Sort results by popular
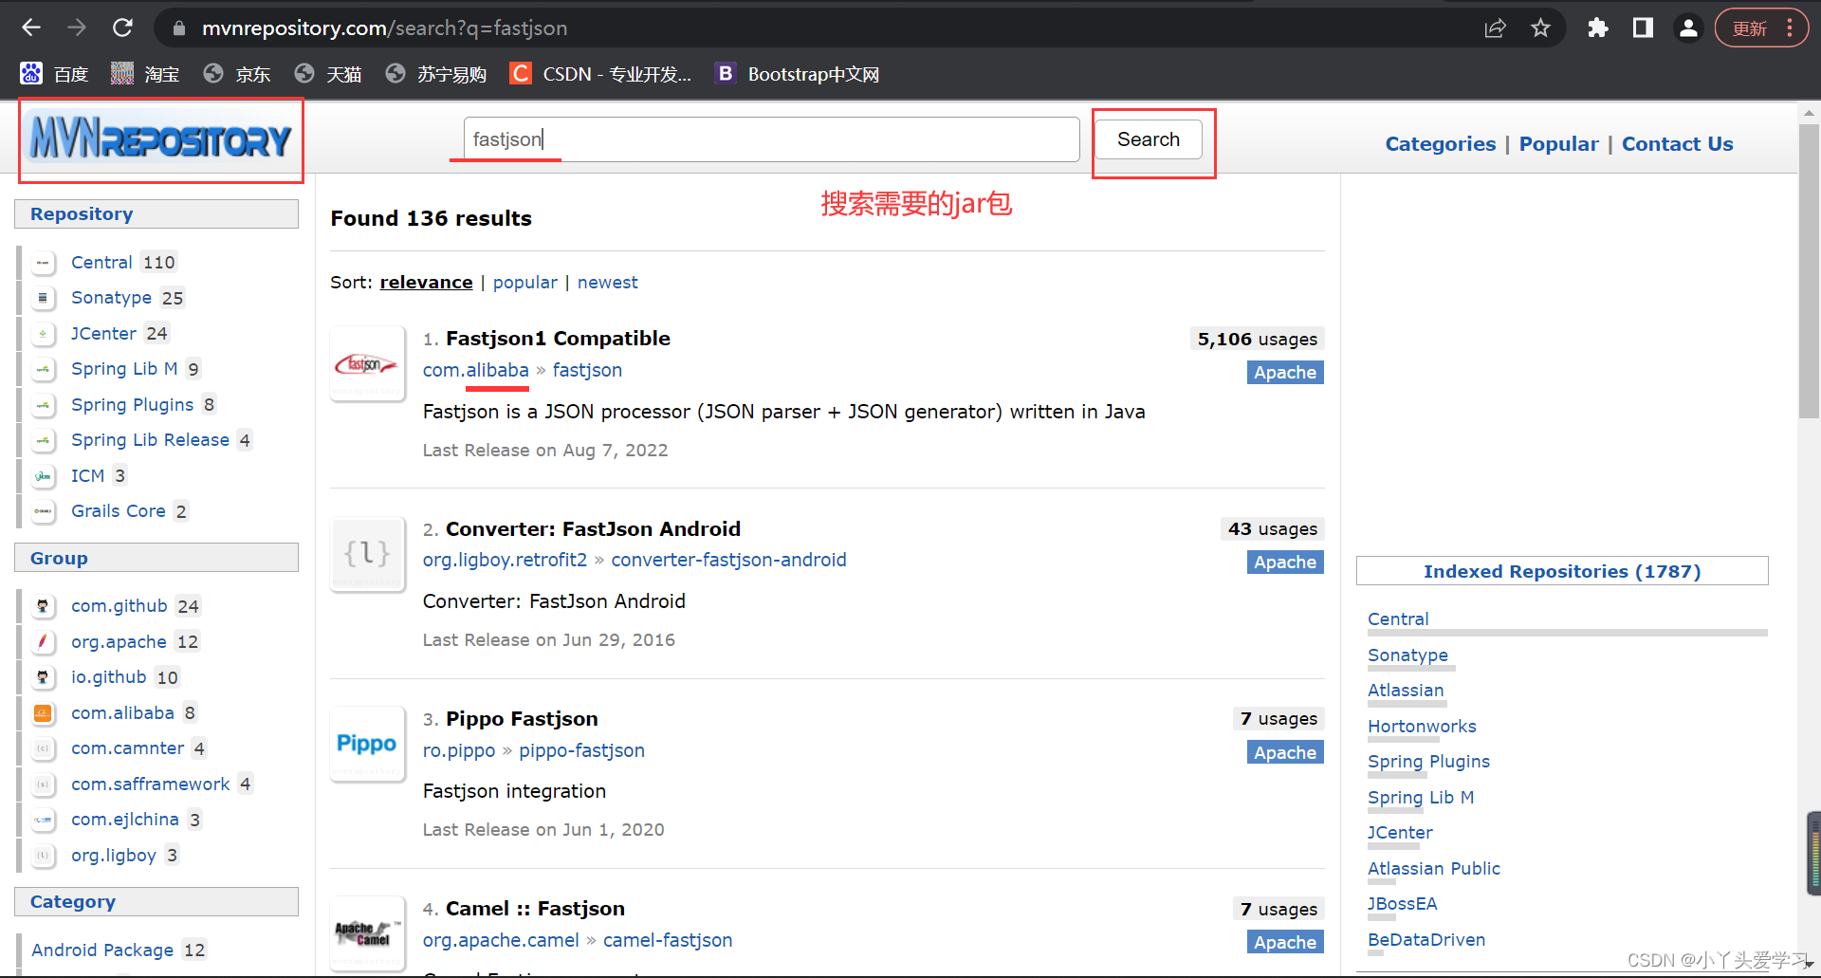This screenshot has height=978, width=1821. (x=524, y=282)
